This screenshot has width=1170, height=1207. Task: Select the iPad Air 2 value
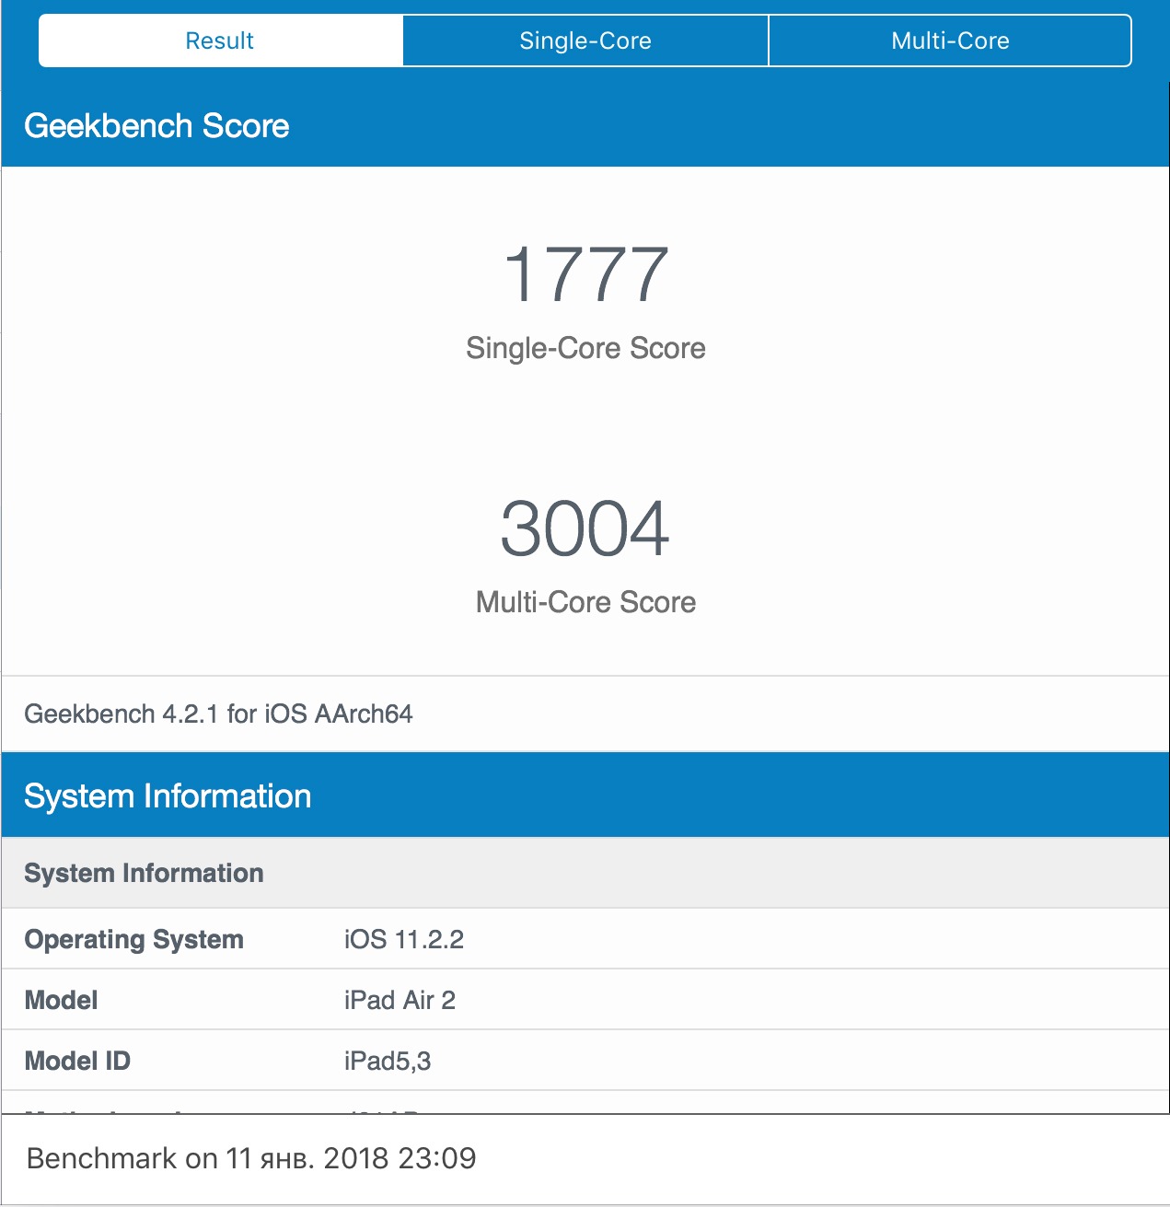pos(400,1000)
